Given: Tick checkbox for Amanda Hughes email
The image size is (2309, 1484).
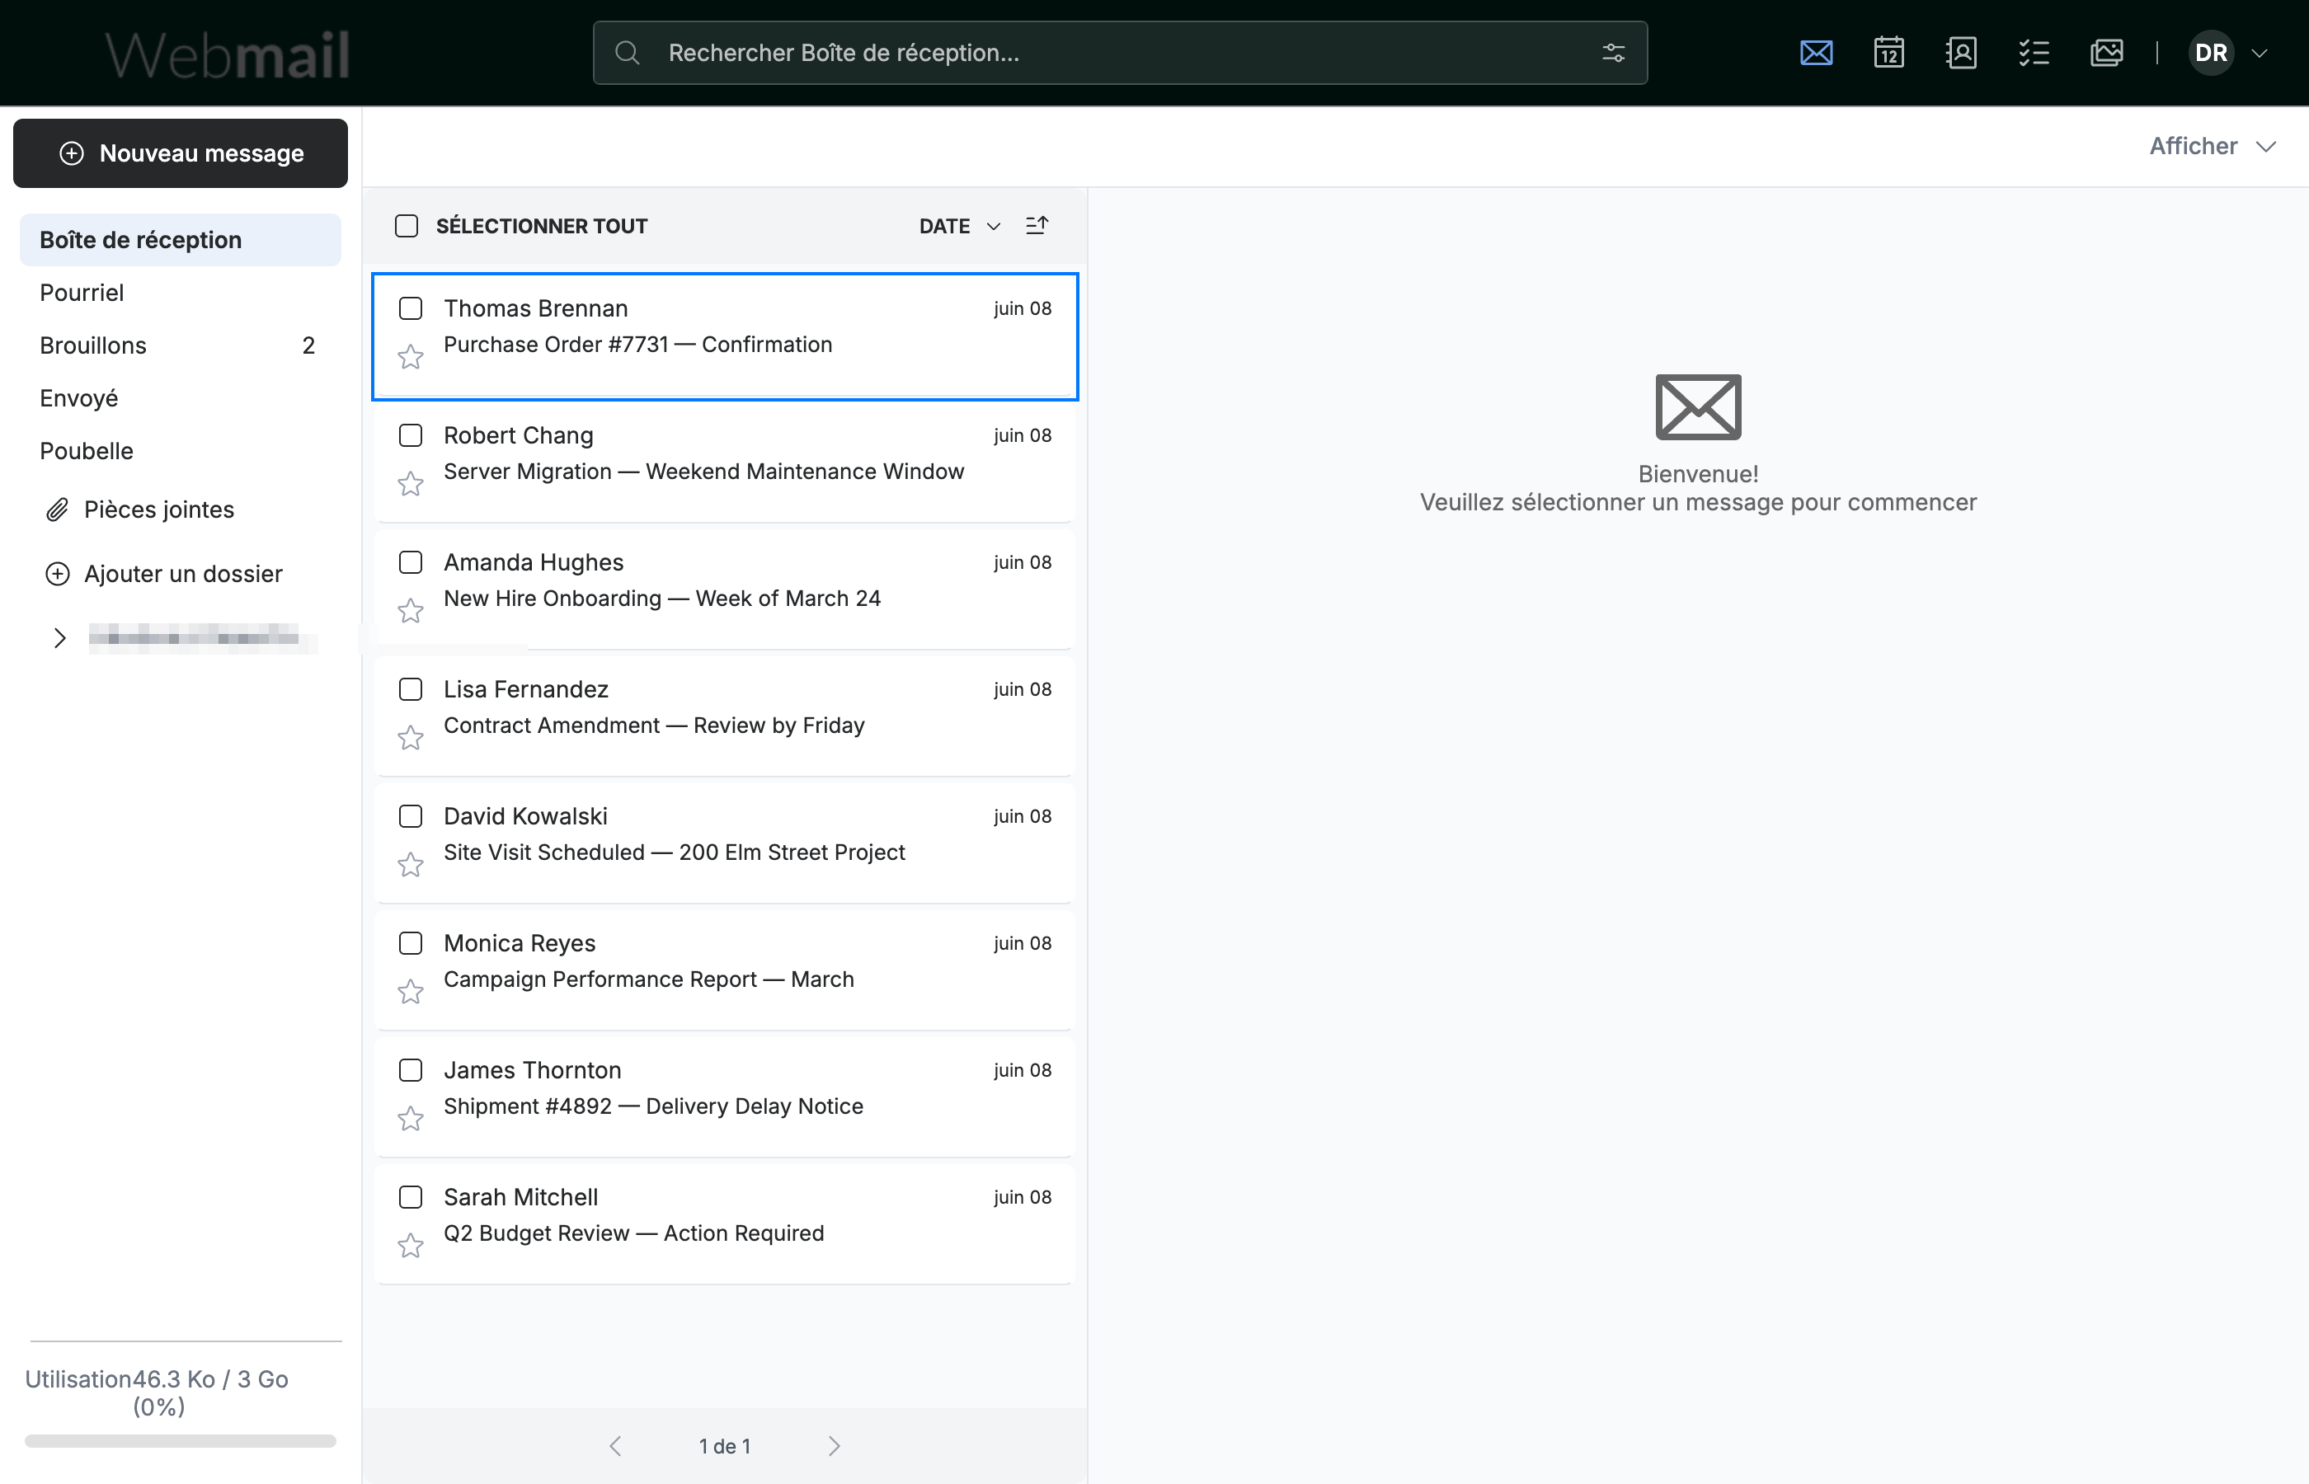Looking at the screenshot, I should [411, 563].
